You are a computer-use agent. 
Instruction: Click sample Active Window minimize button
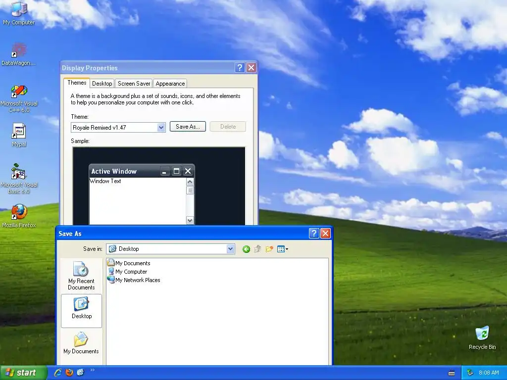(x=164, y=171)
